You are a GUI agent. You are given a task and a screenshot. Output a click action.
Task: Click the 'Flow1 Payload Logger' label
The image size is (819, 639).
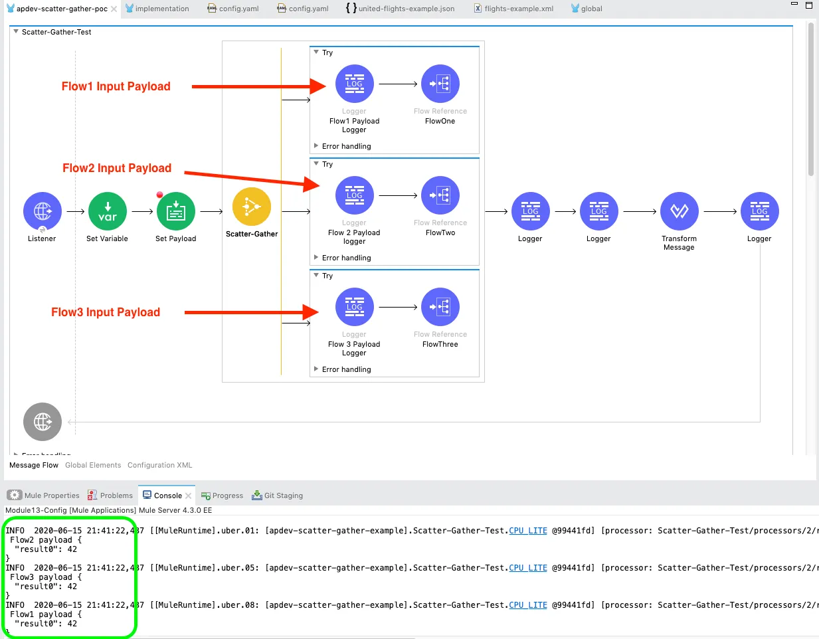(x=355, y=126)
